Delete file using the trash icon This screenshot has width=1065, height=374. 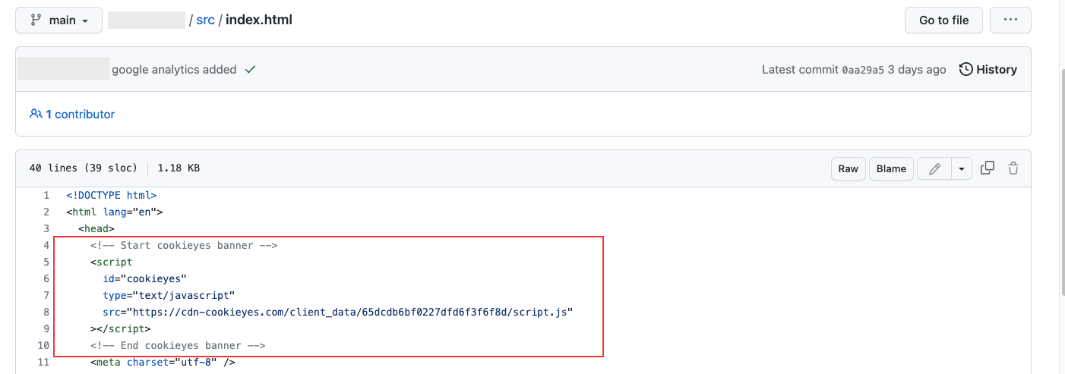tap(1013, 168)
